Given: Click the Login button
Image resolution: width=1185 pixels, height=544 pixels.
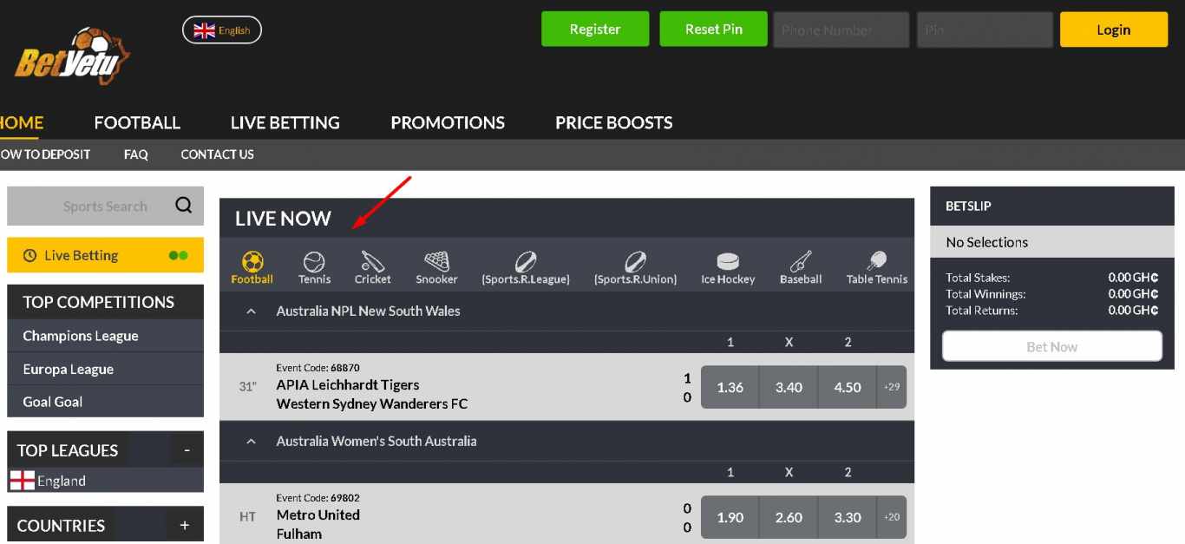Looking at the screenshot, I should 1114,29.
